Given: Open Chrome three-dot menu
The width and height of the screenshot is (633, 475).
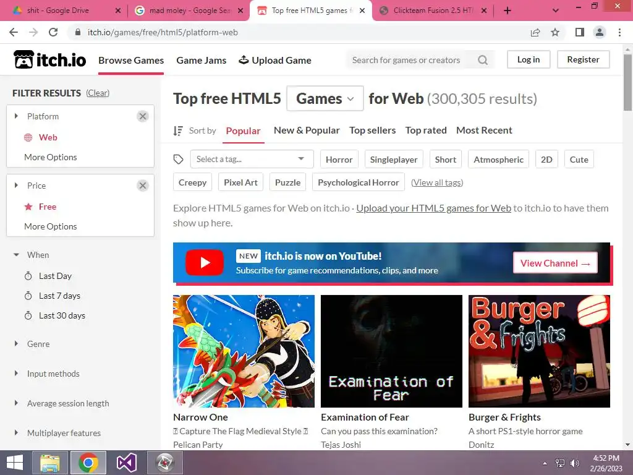Looking at the screenshot, I should pos(619,32).
